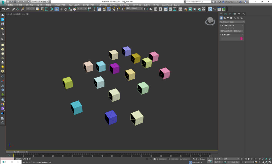The image size is (272, 164).
Task: Click the pink object color swatch
Action: tap(241, 39)
